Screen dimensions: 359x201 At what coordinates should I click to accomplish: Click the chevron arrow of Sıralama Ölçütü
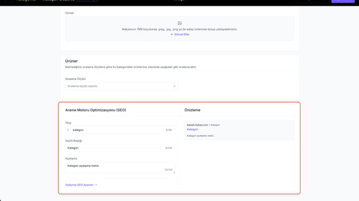tap(174, 86)
